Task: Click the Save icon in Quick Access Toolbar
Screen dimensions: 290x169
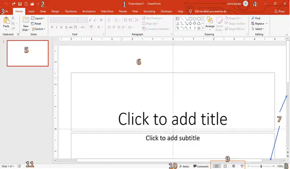Action: (x=20, y=4)
